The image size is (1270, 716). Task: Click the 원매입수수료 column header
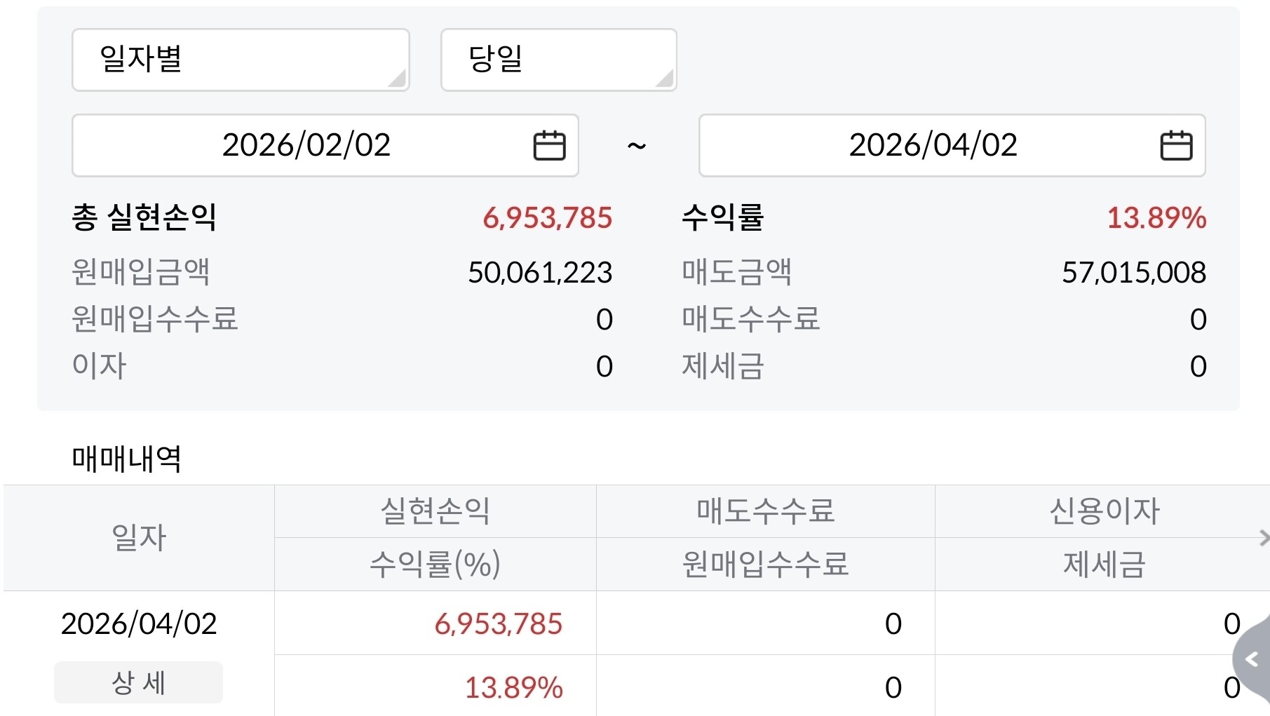click(x=765, y=565)
